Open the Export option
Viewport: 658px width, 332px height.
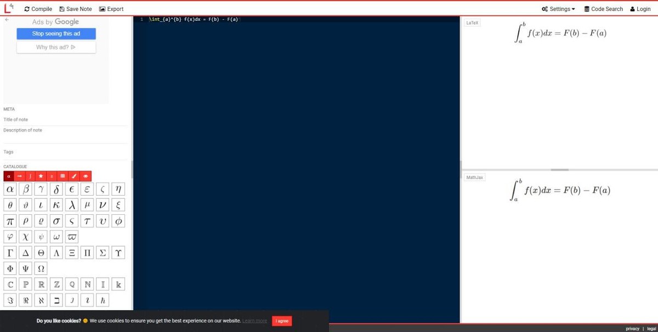(111, 9)
